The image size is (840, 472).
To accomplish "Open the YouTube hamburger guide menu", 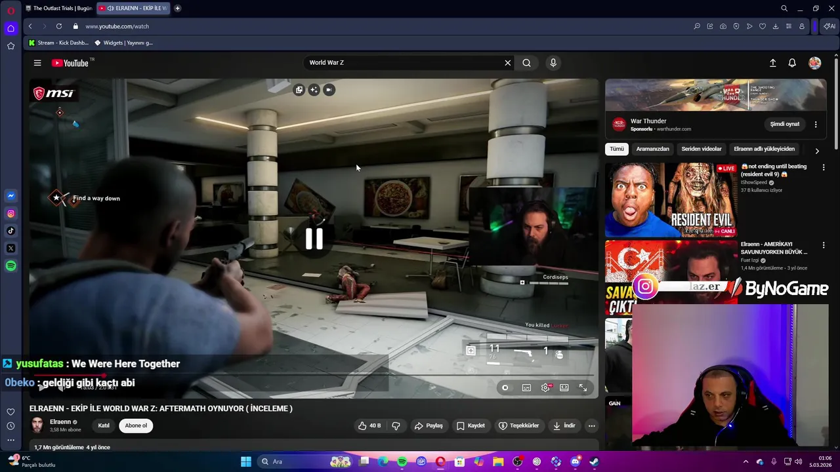I will tap(37, 63).
